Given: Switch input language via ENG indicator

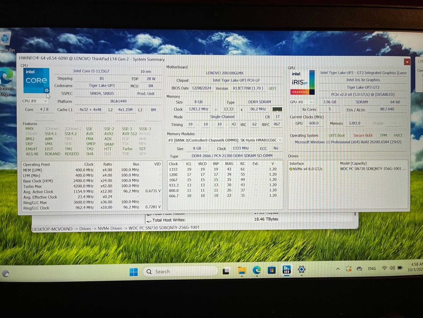Looking at the screenshot, I should (372, 268).
